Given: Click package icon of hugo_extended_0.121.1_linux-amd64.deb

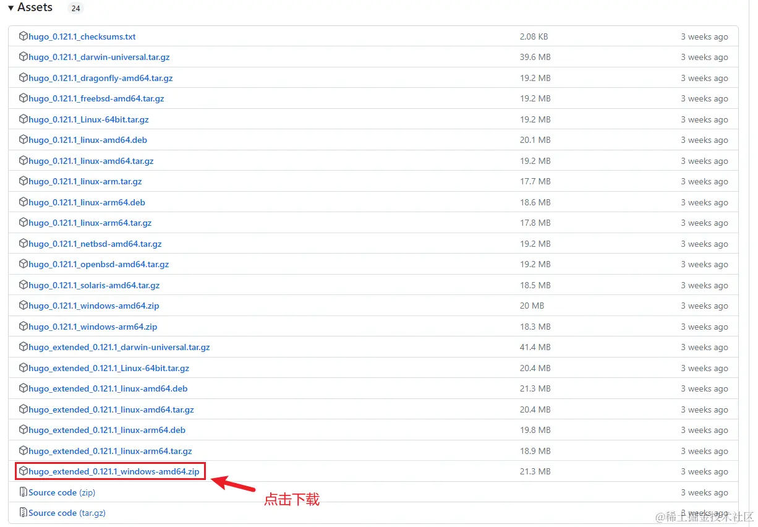Looking at the screenshot, I should tap(23, 388).
